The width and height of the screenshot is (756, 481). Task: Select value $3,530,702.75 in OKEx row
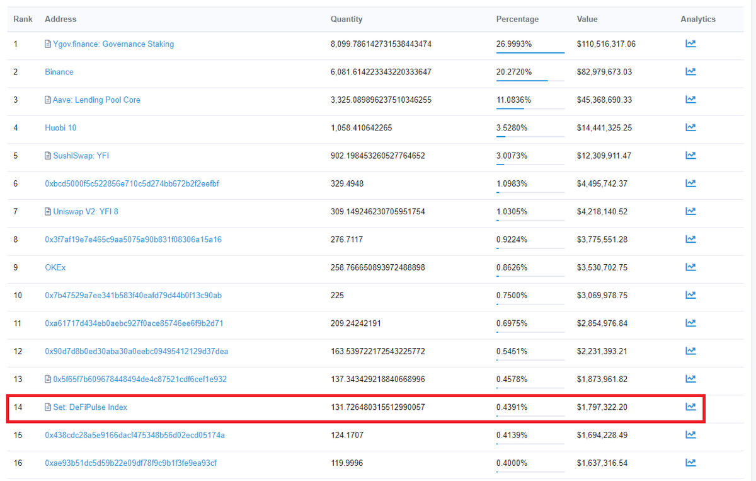click(602, 267)
